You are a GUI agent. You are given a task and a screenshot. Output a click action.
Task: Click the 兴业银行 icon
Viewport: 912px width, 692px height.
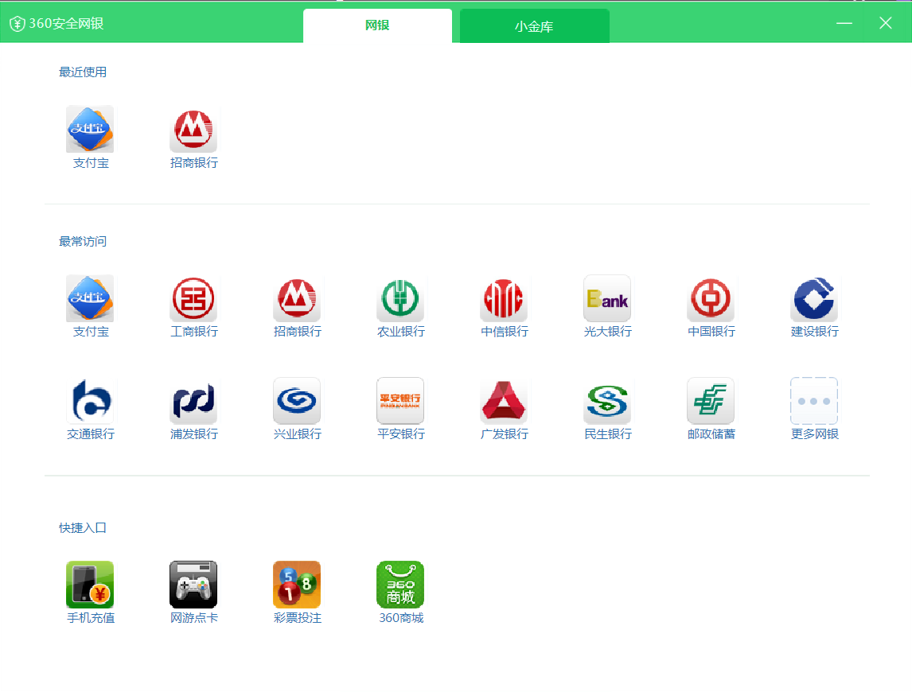pos(297,401)
